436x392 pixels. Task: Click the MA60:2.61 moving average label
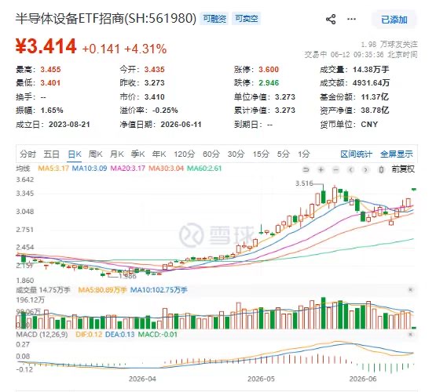(204, 169)
